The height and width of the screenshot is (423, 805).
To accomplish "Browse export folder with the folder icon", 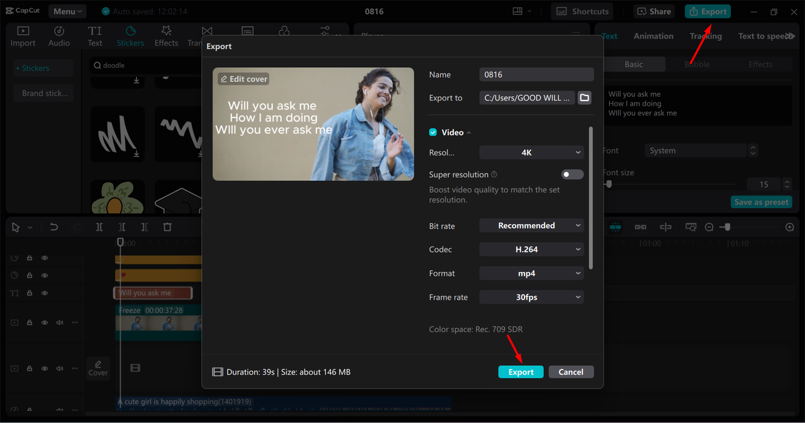I will tap(585, 97).
